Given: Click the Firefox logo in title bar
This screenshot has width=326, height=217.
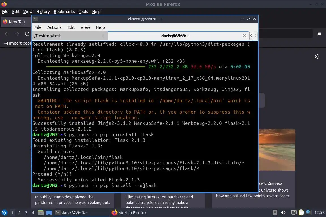Looking at the screenshot, I should pyautogui.click(x=4, y=4).
